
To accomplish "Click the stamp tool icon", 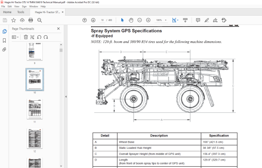I will [x=224, y=20].
